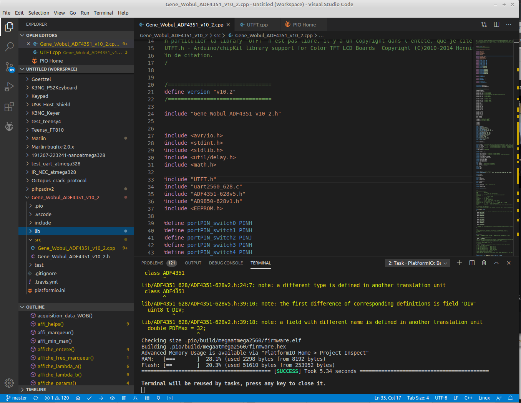Click PlatformIO Serial Monitor plug icon

coord(158,398)
